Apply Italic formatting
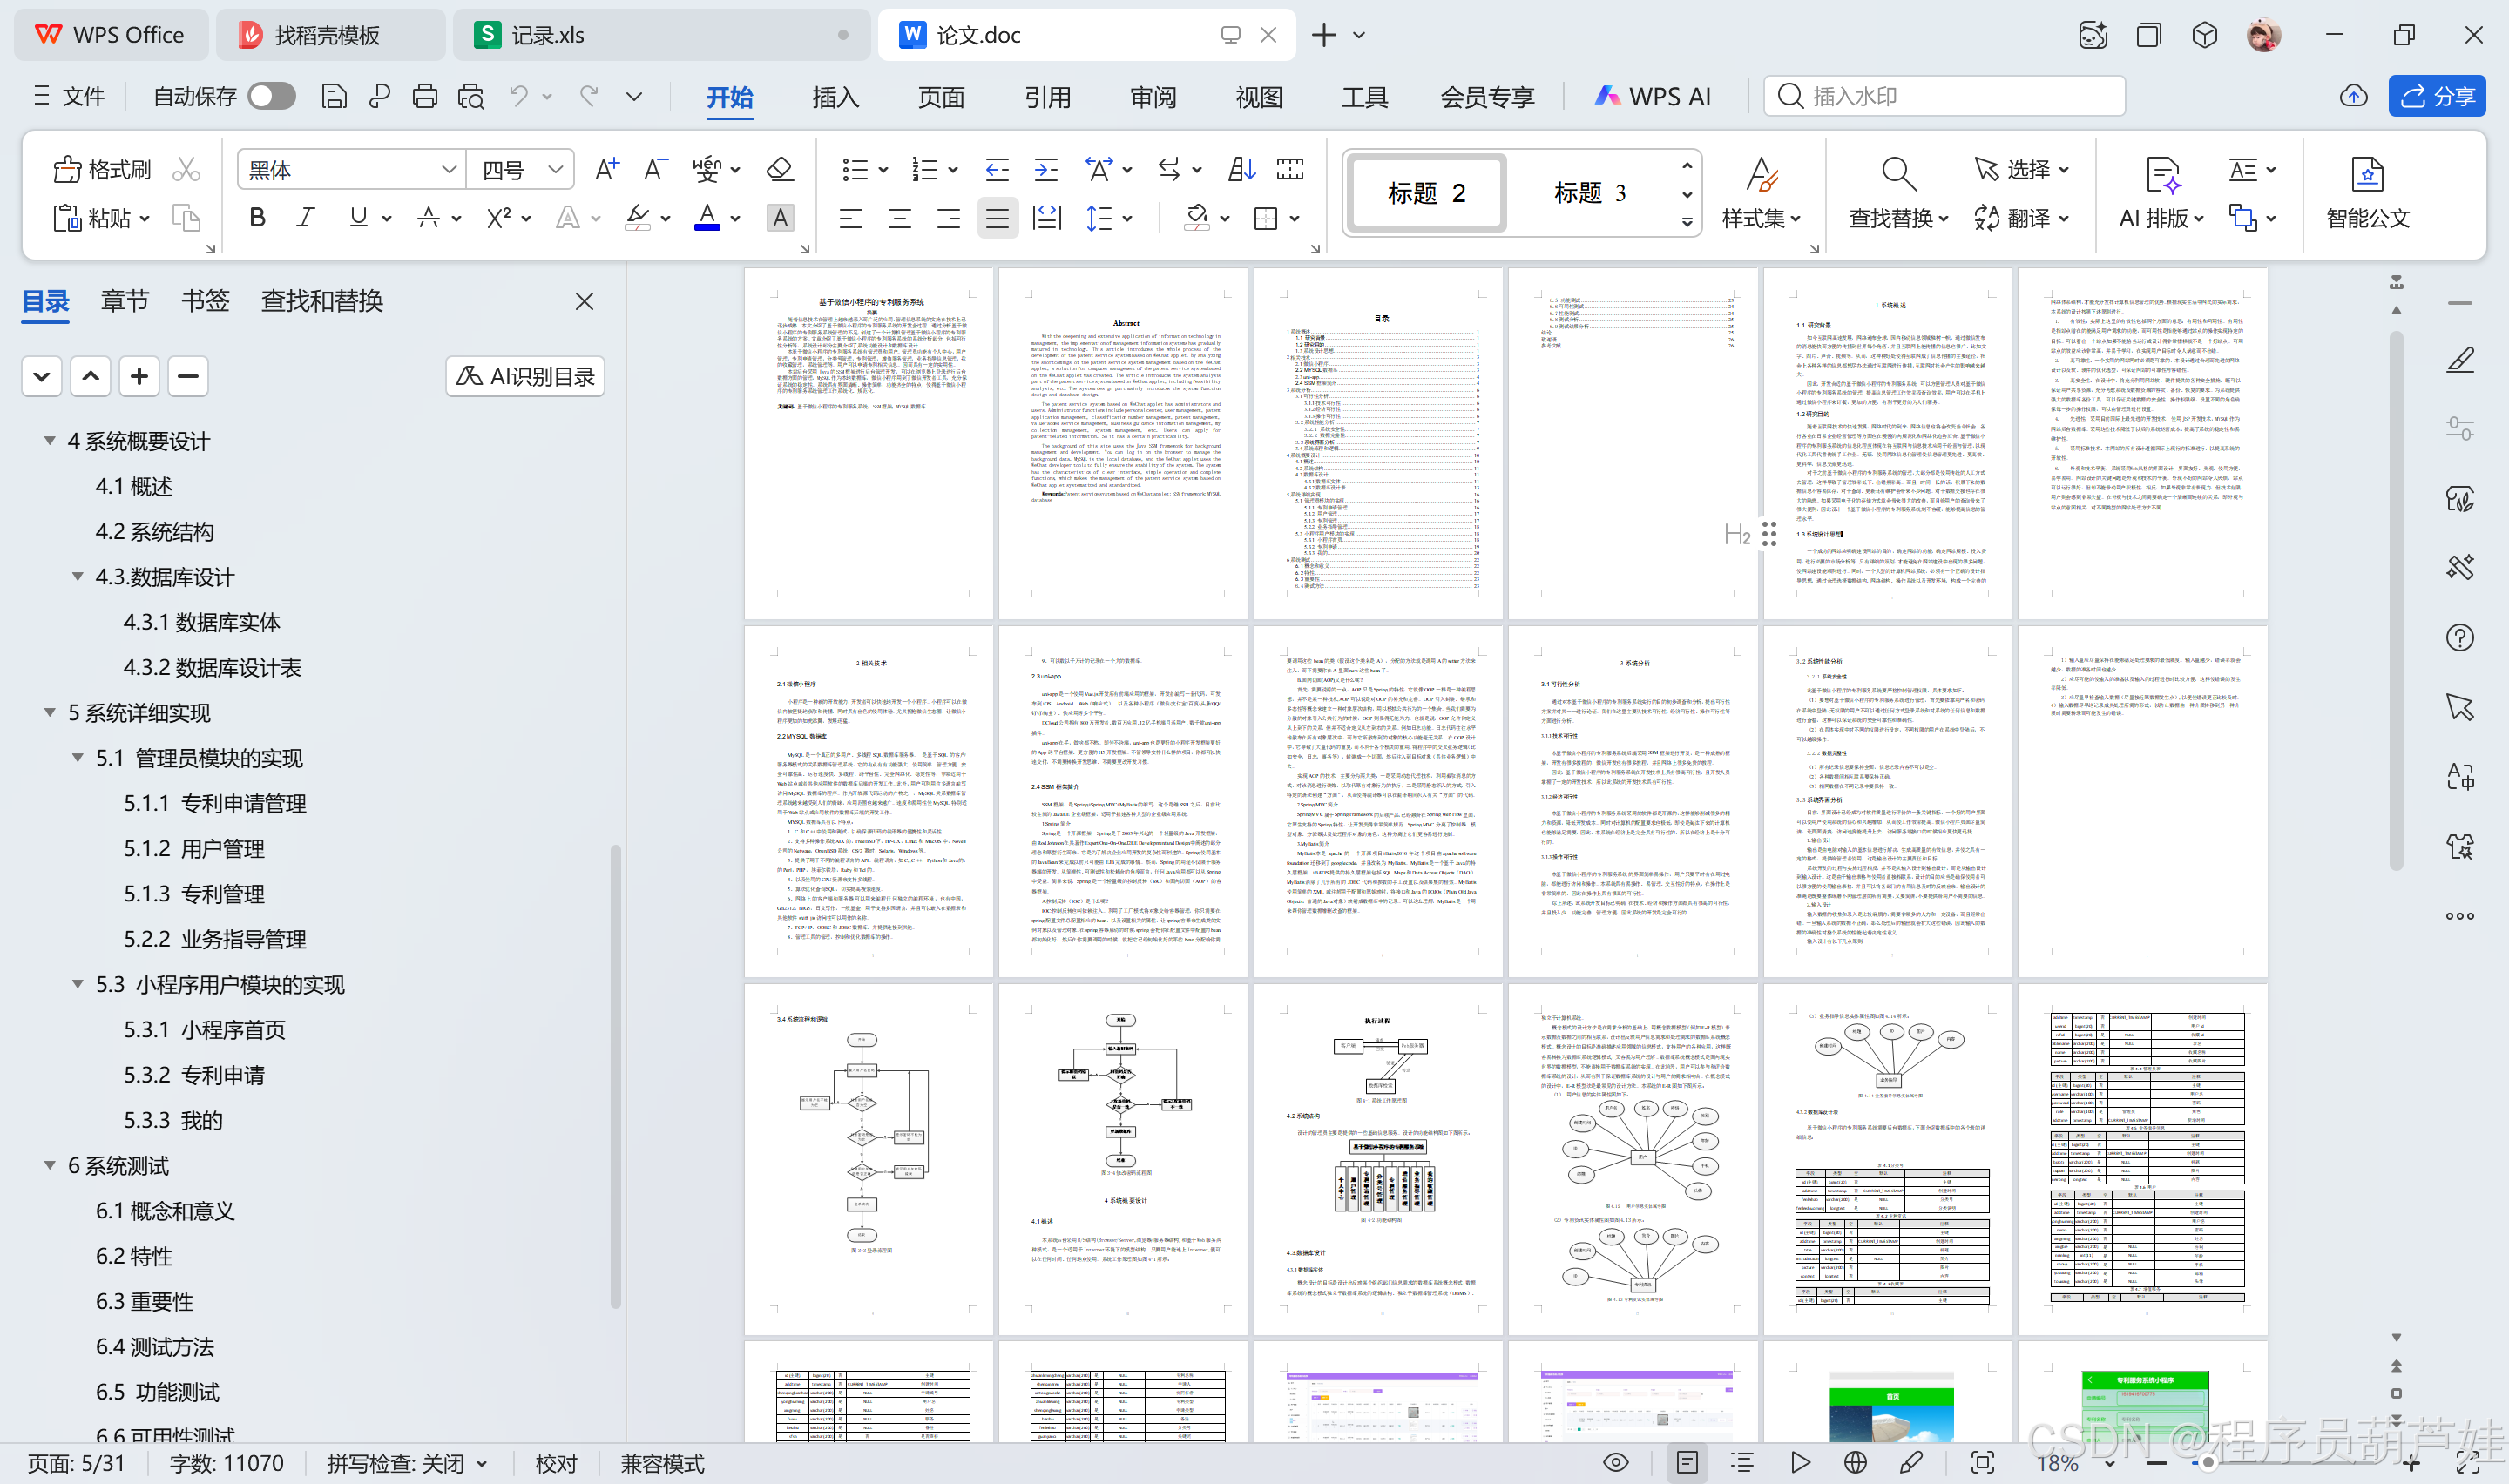The image size is (2509, 1484). [306, 217]
